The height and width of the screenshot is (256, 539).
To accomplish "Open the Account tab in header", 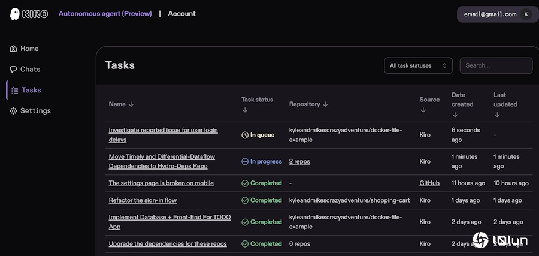I will [x=181, y=14].
